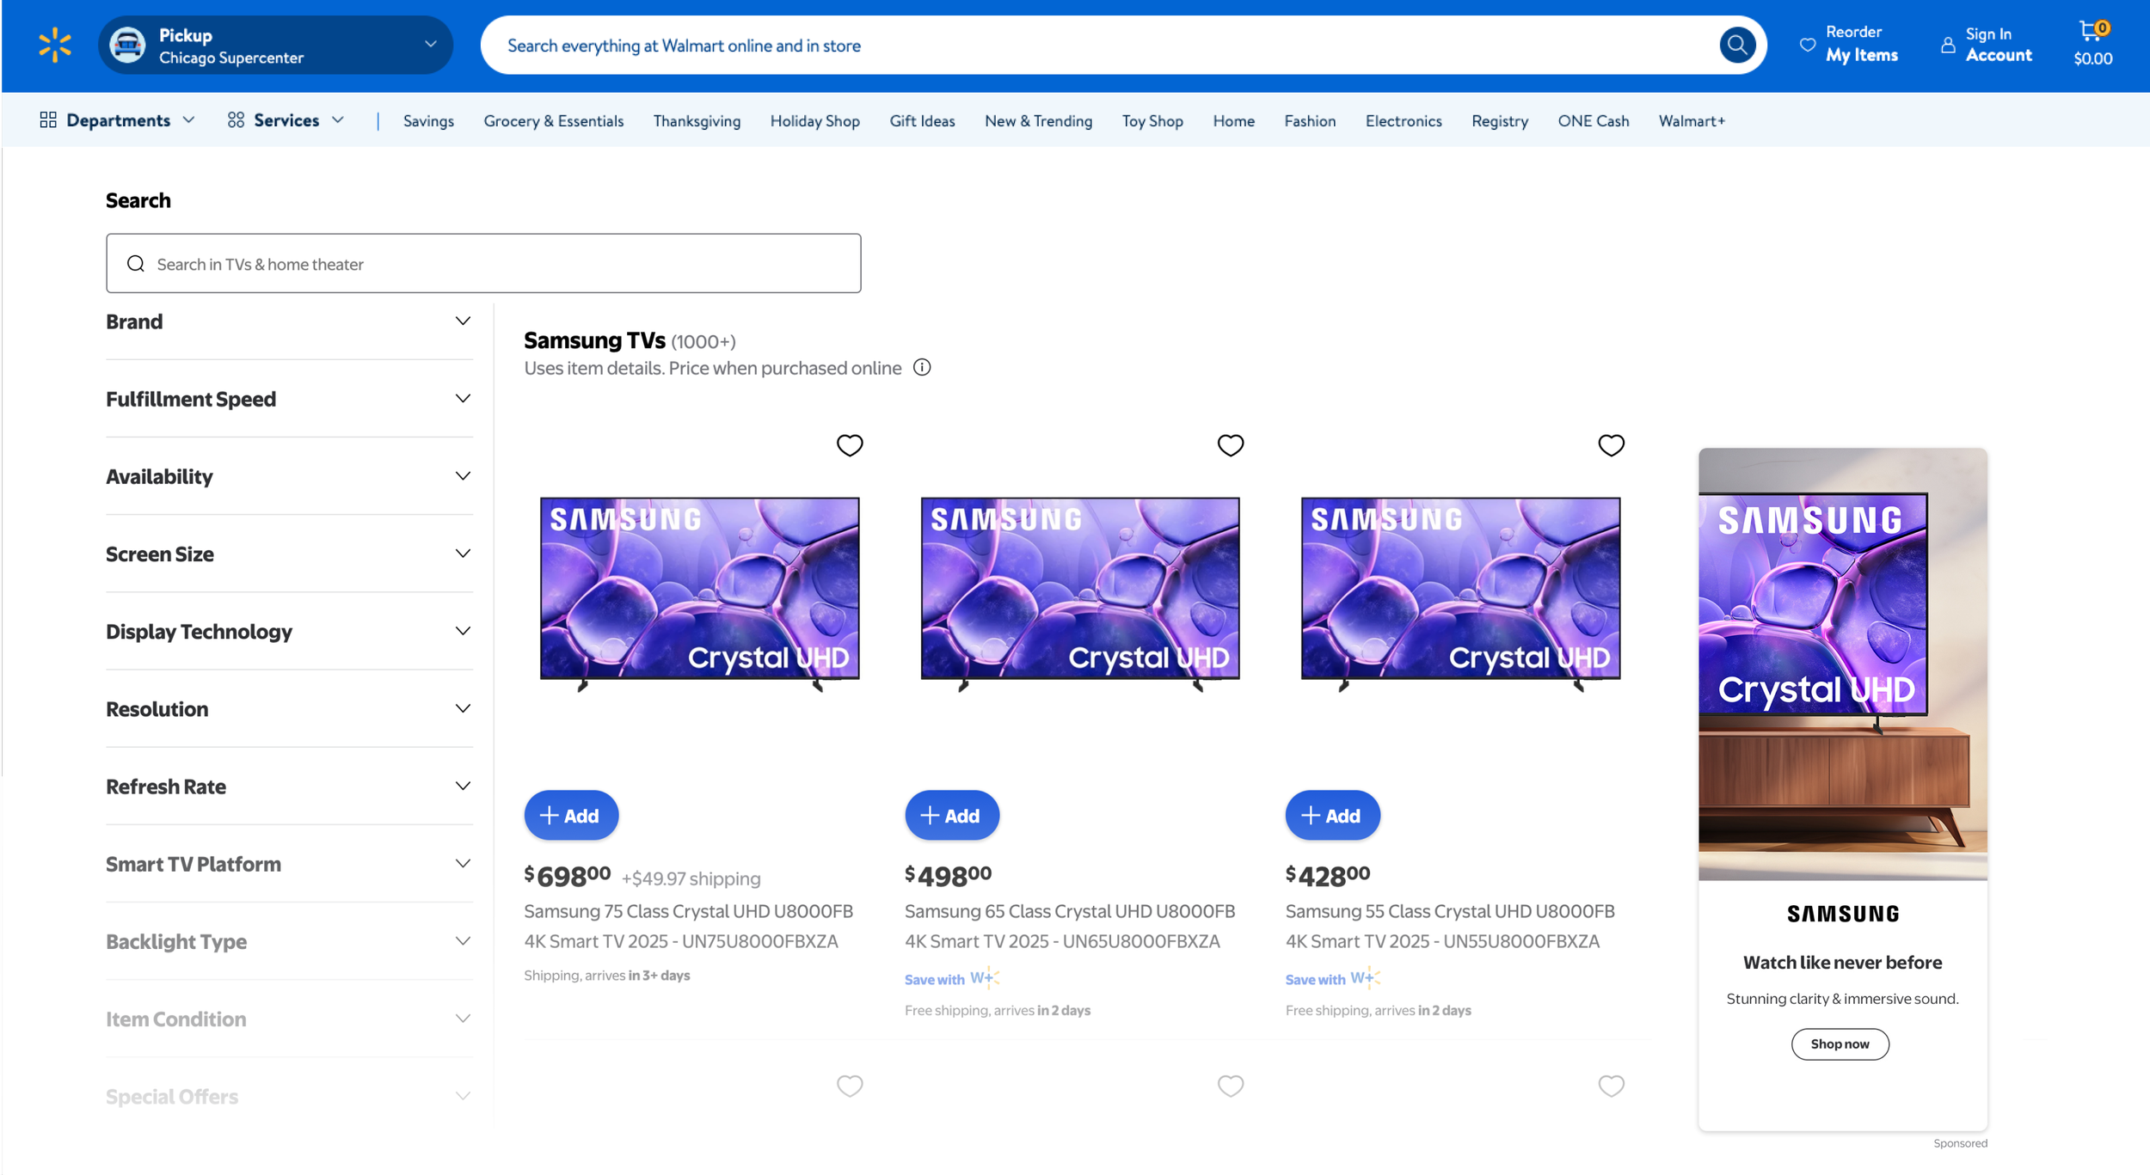Expand the Display Technology filter

click(289, 631)
